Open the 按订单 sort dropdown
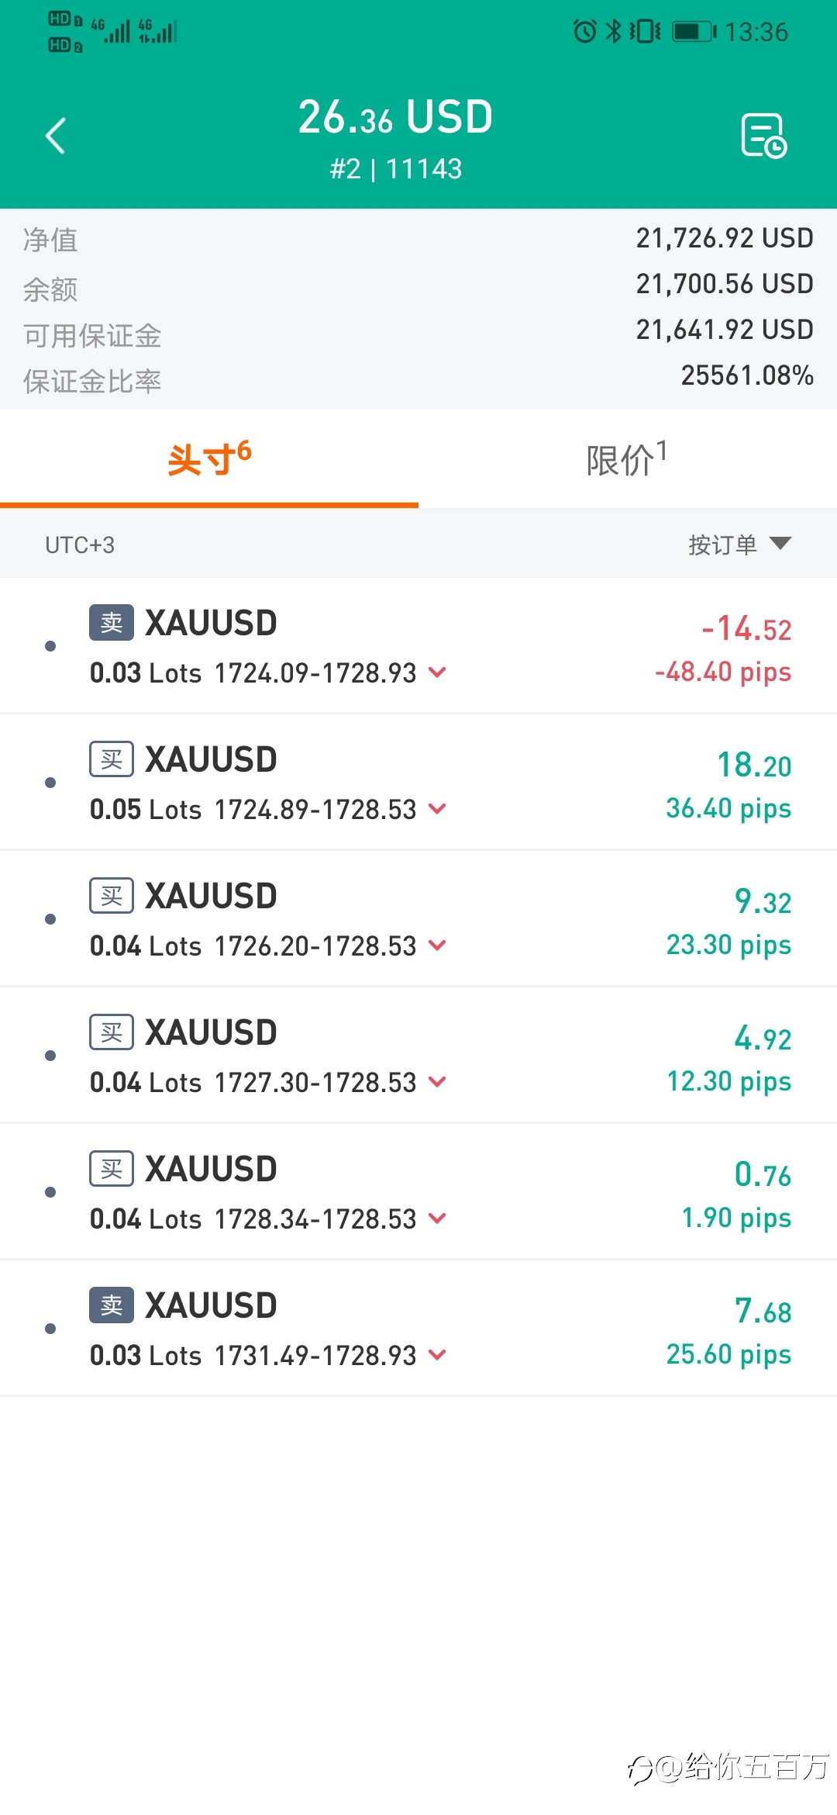The height and width of the screenshot is (1815, 837). click(x=739, y=544)
